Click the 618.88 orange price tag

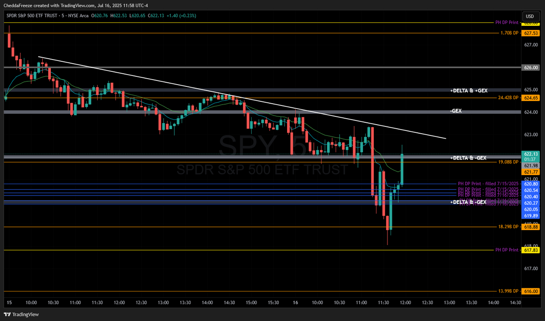(530, 226)
